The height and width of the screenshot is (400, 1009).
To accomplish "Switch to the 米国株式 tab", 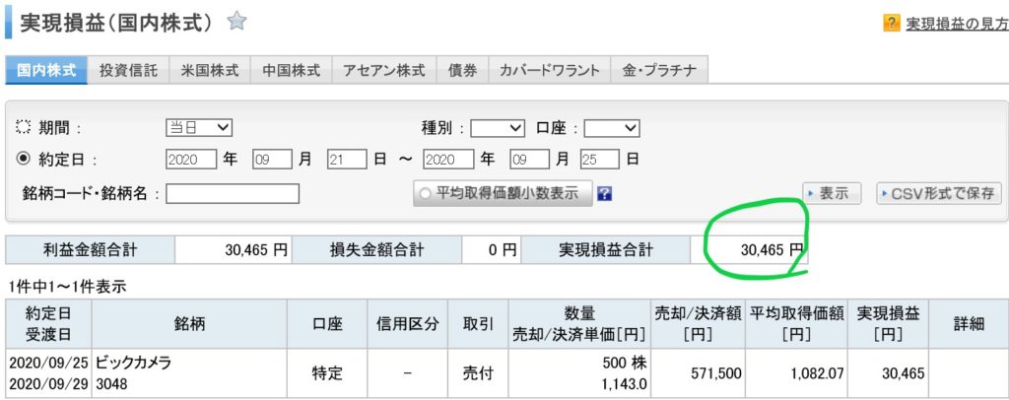I will 210,71.
